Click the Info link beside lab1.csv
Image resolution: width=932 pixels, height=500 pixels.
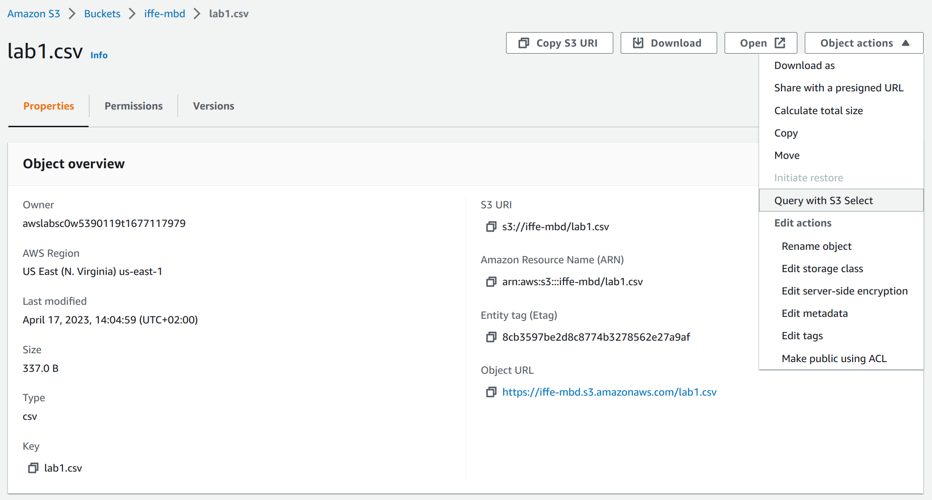(99, 55)
